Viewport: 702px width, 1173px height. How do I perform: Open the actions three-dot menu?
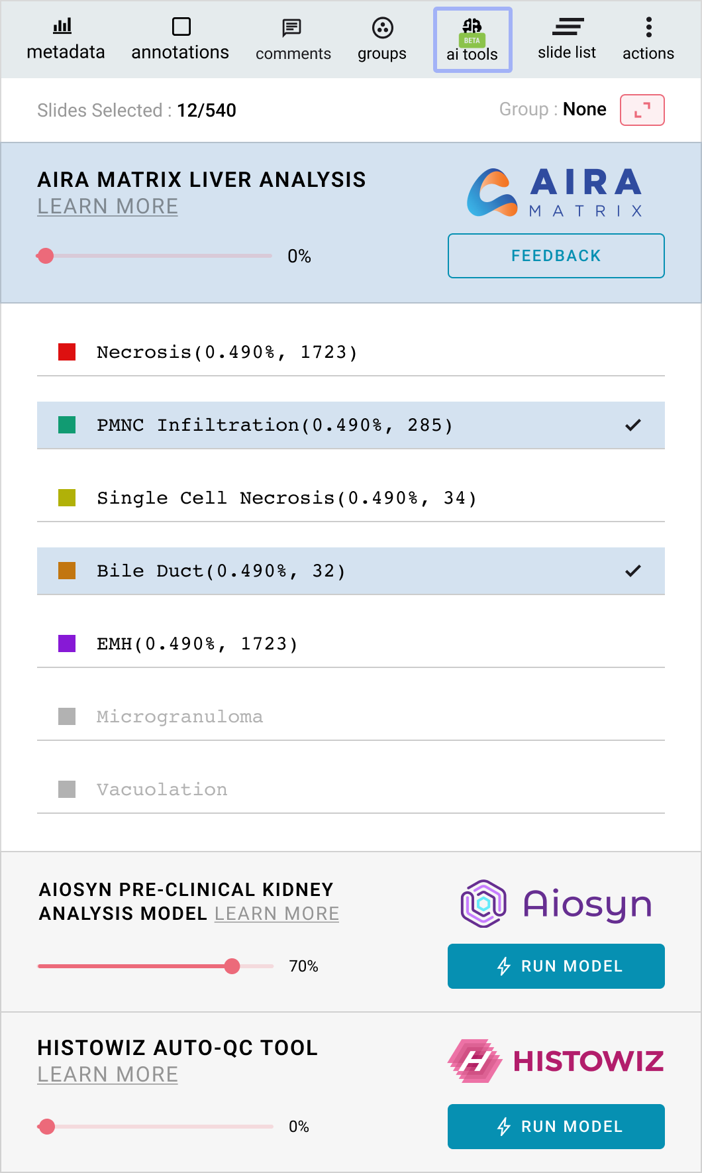649,27
